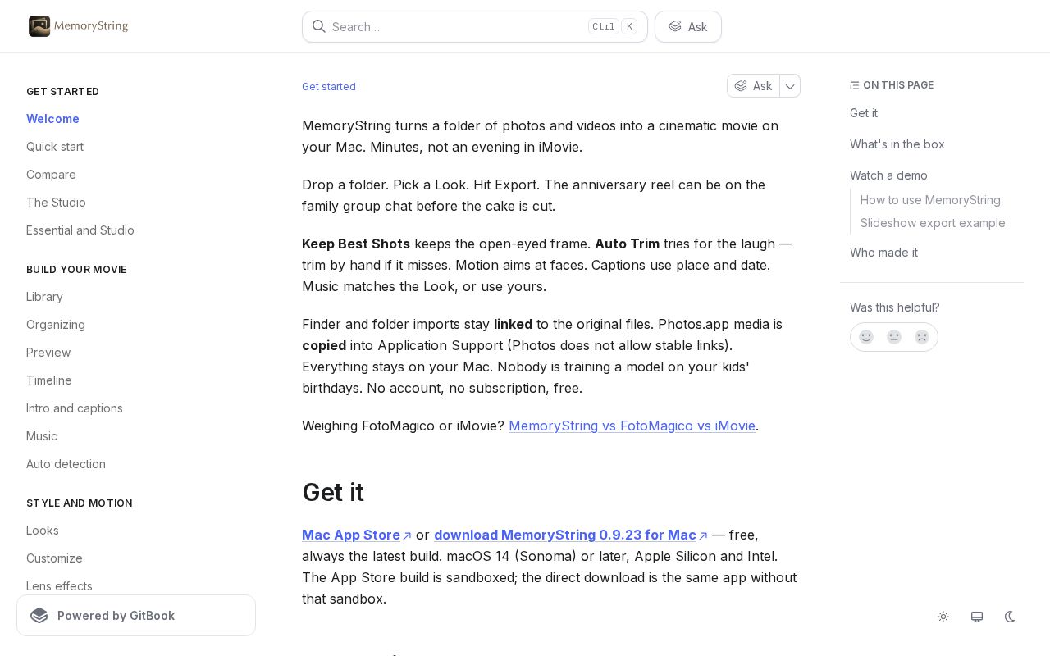Select Essential and Studio page
This screenshot has width=1050, height=656.
pos(80,230)
